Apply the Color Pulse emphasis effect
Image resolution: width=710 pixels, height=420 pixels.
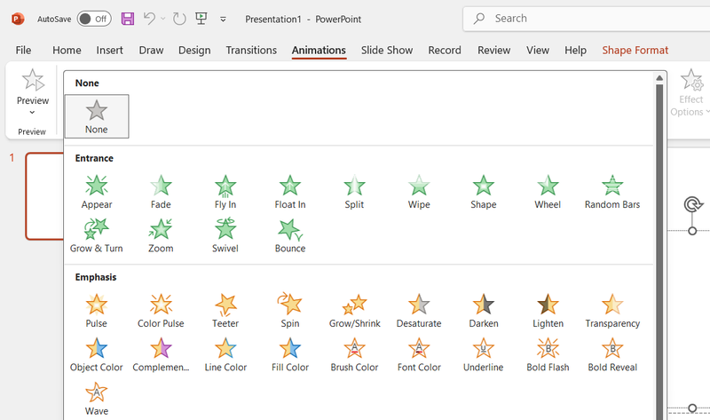click(x=161, y=311)
